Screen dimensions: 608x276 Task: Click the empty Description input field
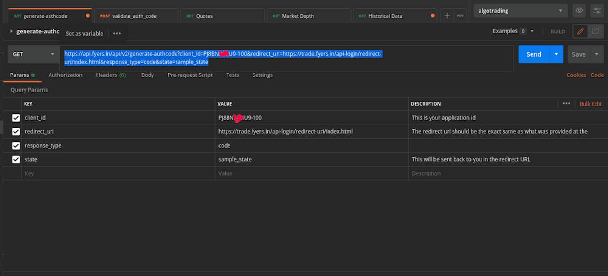(507, 173)
